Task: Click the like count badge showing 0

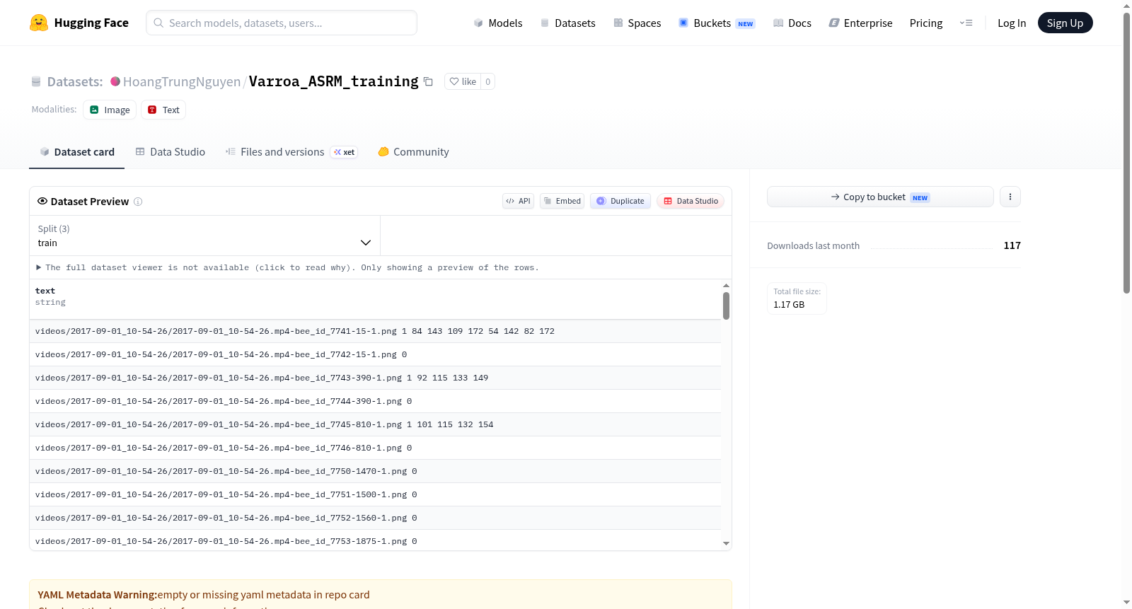Action: (x=487, y=81)
